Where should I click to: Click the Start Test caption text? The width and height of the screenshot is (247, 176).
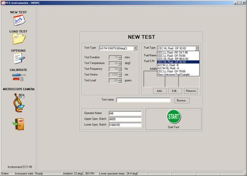pos(173,127)
